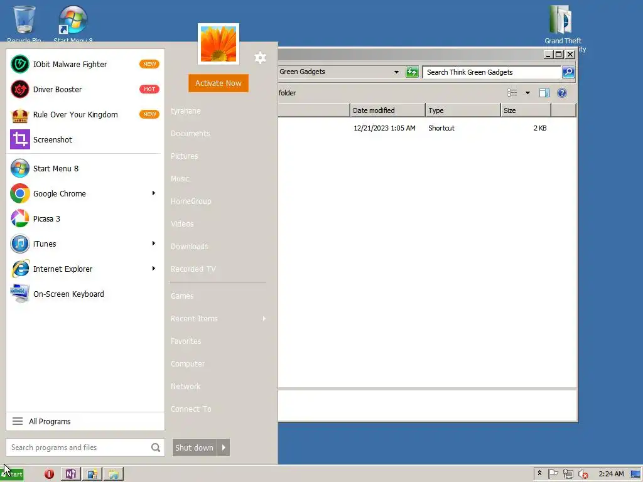The image size is (643, 482).
Task: Click the Search Think Green Gadgets field
Action: coord(492,72)
